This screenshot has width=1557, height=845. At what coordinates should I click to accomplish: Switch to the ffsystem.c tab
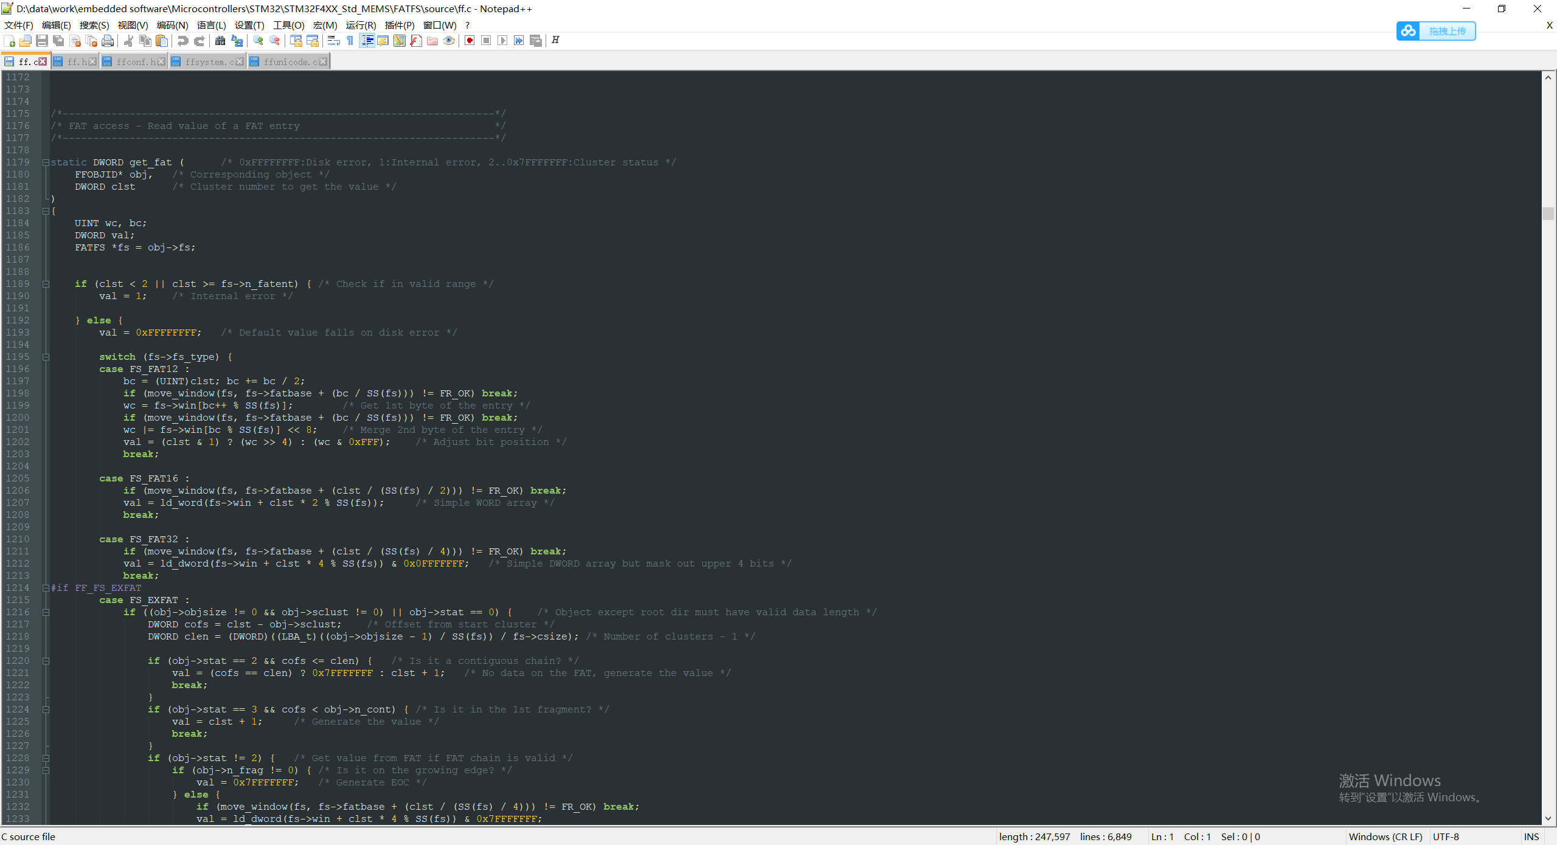[x=207, y=61]
